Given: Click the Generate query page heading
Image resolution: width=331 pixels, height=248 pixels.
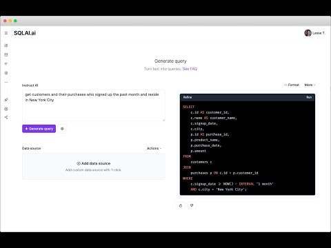Looking at the screenshot, I should click(170, 61).
